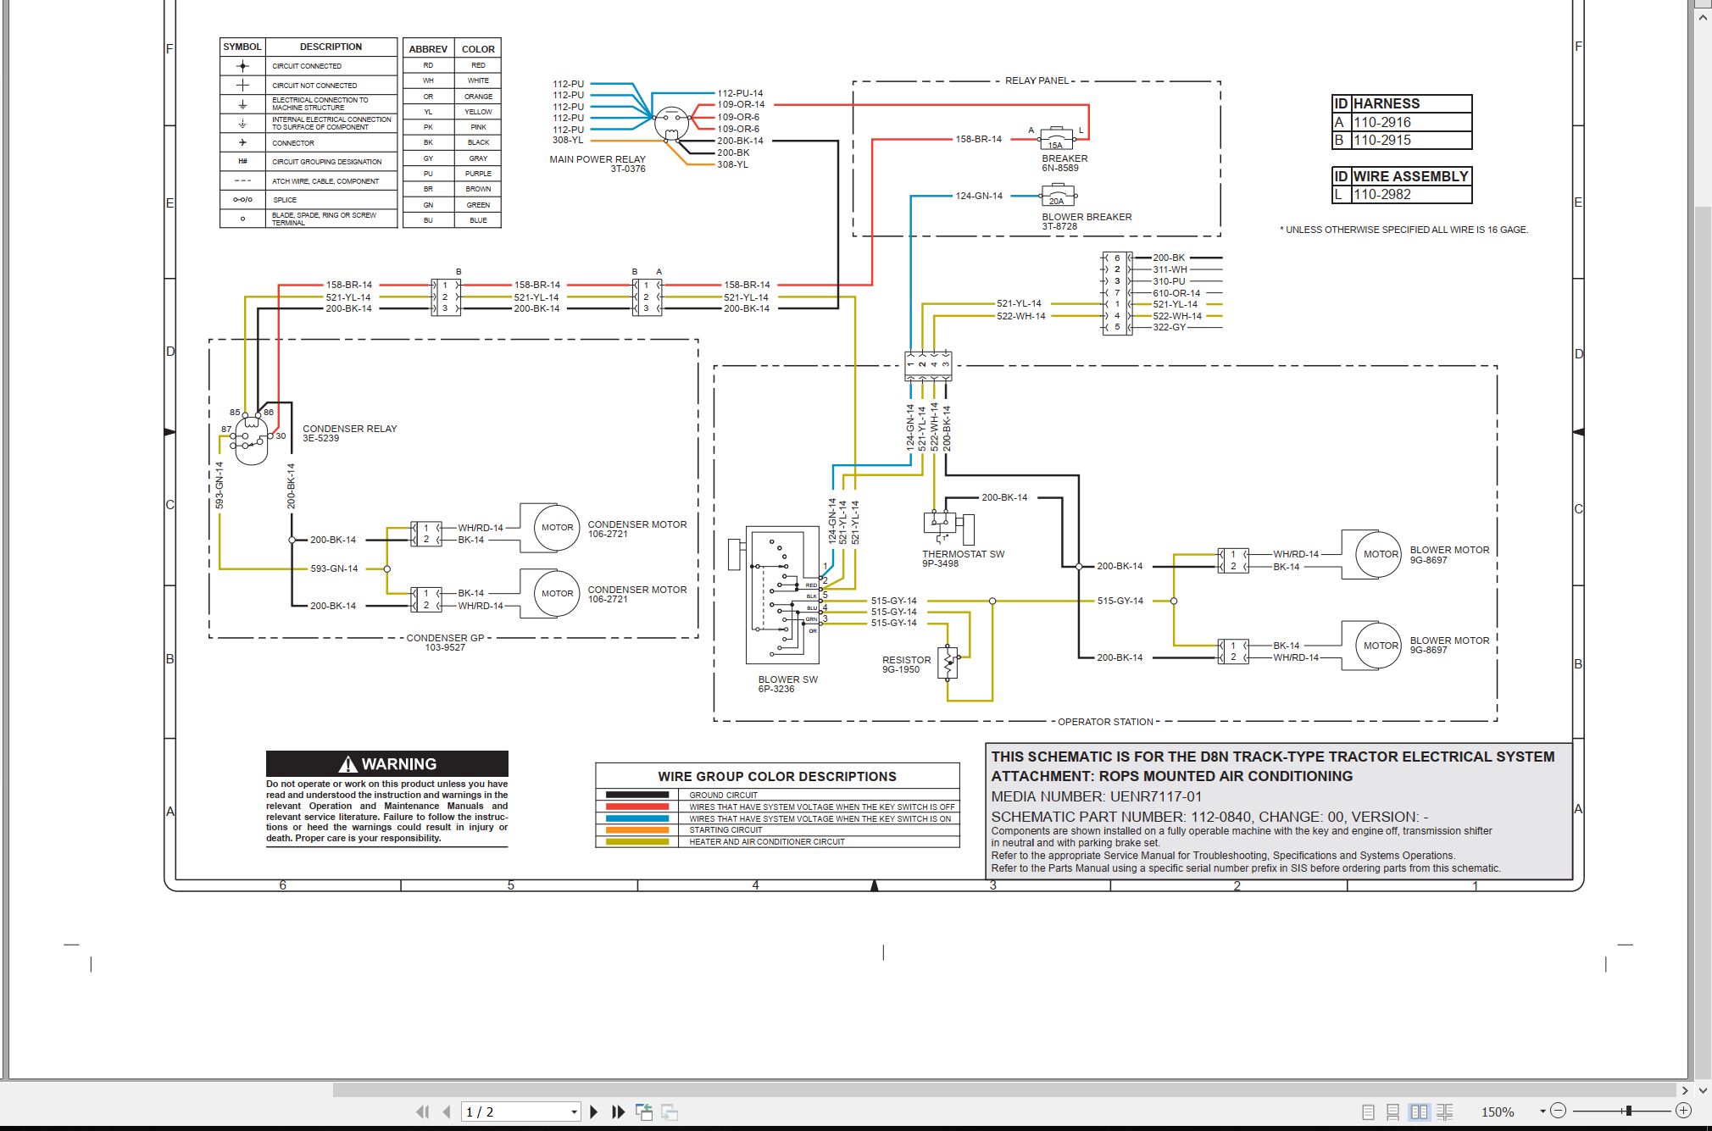Click the BLOWER SW 6P-3236 label
This screenshot has height=1131, width=1712.
pos(787,684)
